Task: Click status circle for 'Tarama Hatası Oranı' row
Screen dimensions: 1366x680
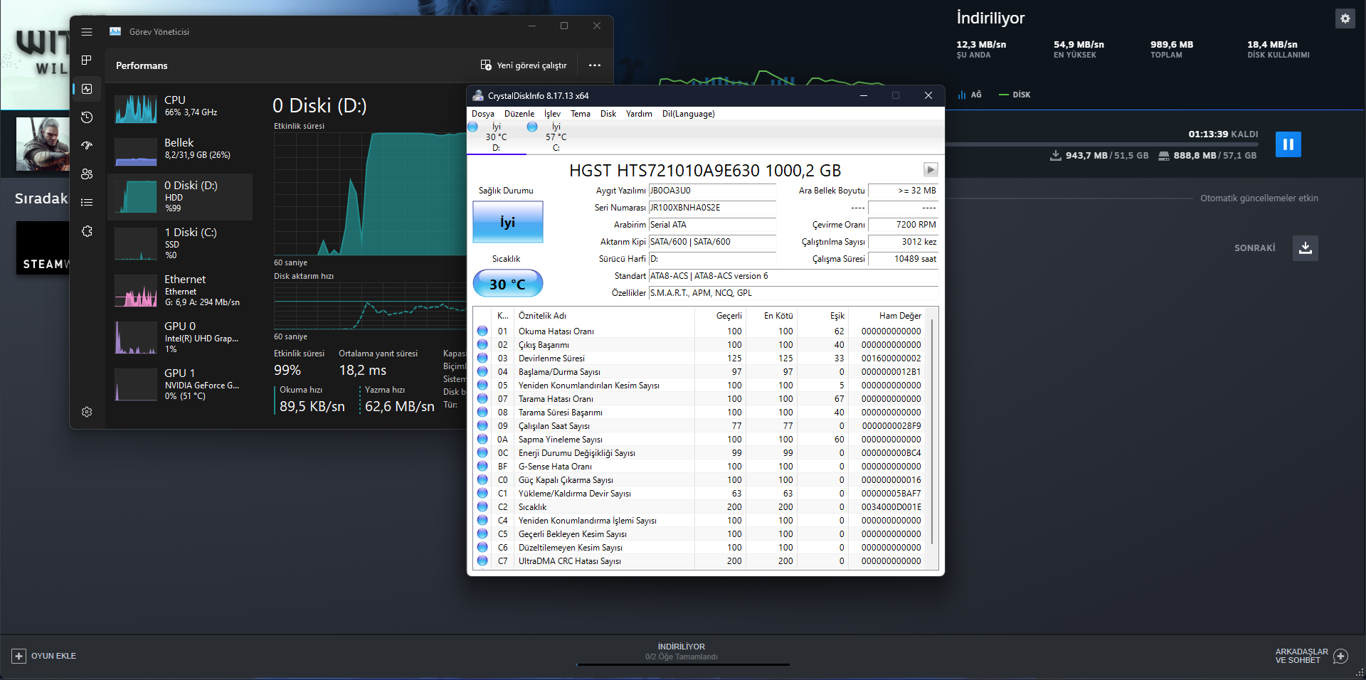Action: pos(482,399)
